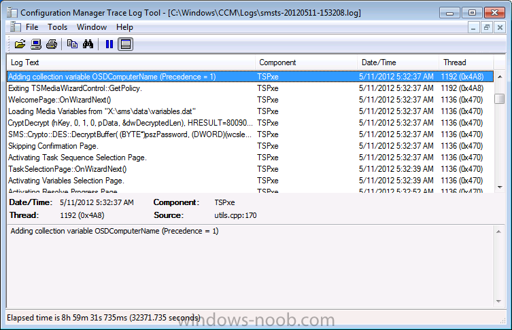512x330 pixels.
Task: Select row Activating Variables Selection Page
Action: pyautogui.click(x=250, y=181)
